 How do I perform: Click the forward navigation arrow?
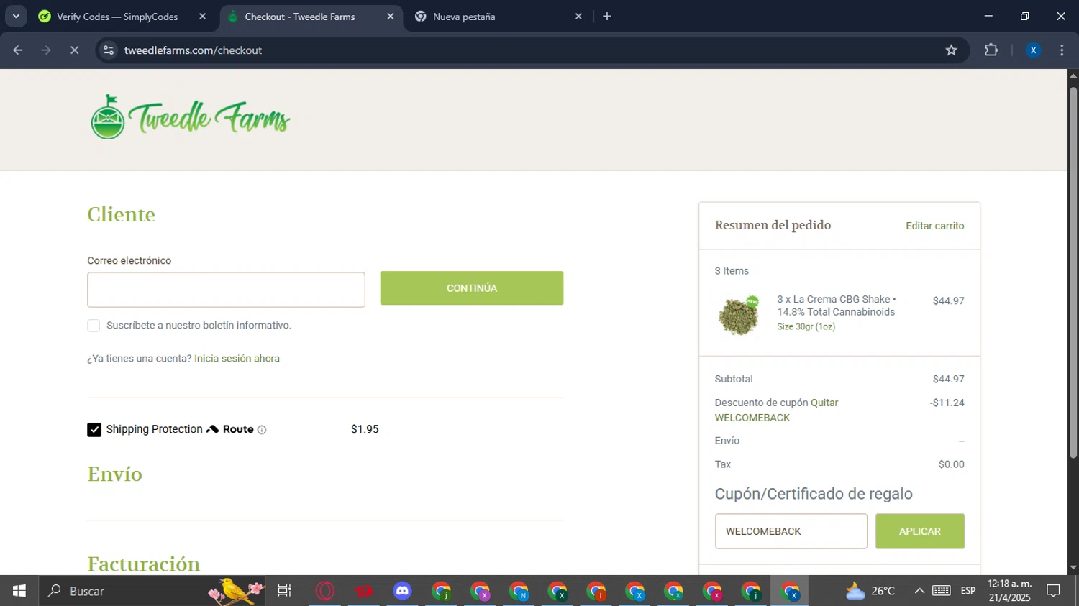click(46, 50)
